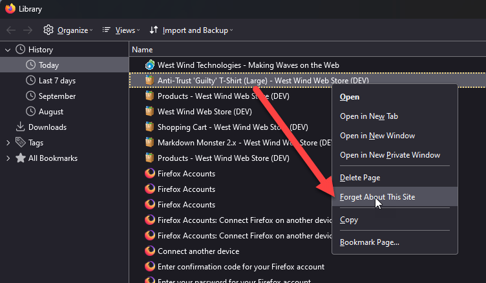
Task: Select Delete Page in context menu
Action: coord(395,178)
